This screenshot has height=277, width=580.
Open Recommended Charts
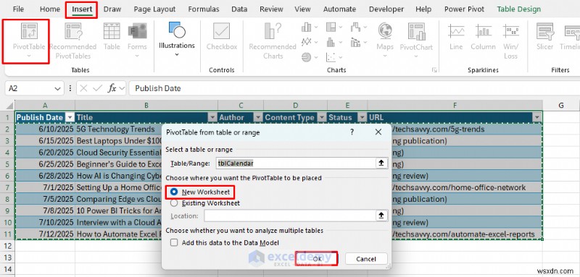pos(273,41)
